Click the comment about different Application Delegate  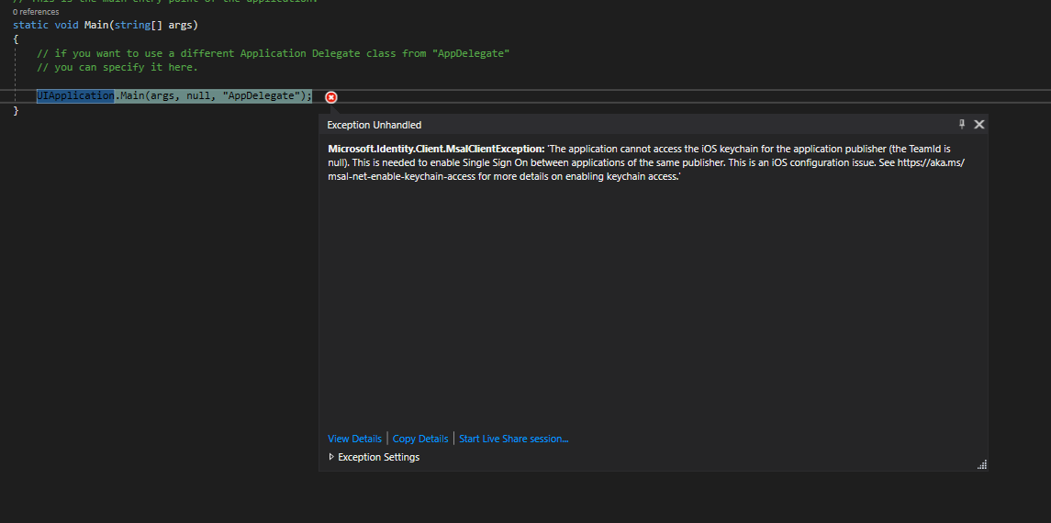[x=274, y=53]
